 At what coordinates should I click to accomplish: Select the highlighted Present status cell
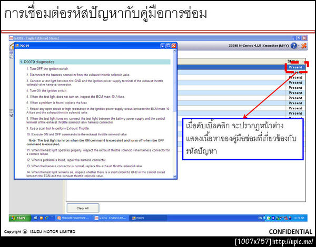[x=295, y=67]
